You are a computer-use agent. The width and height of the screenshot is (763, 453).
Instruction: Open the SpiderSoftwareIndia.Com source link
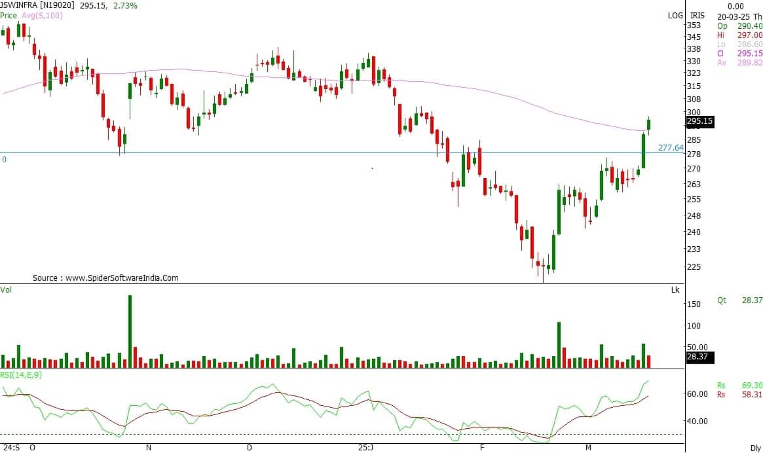coord(105,278)
